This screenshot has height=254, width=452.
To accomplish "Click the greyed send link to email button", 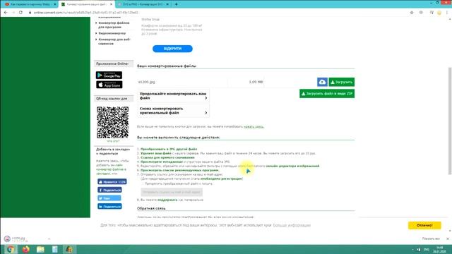I will click(172, 192).
